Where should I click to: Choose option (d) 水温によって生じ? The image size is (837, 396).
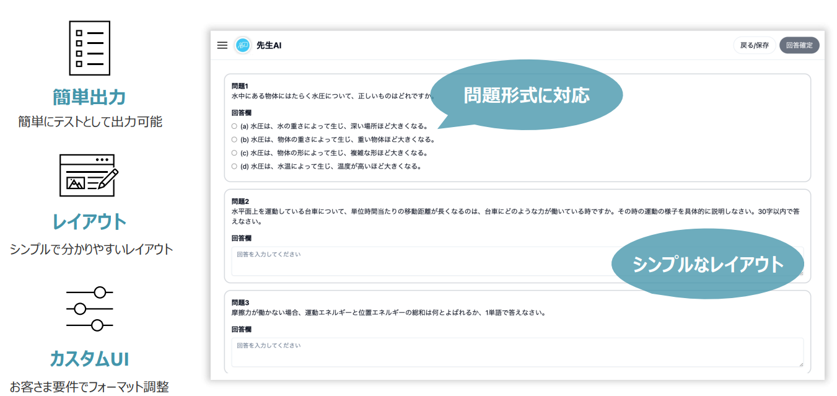coord(234,166)
